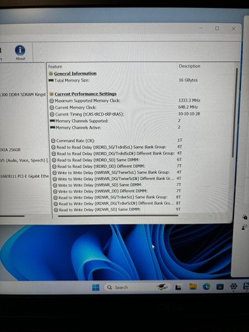Select the 648.2 MHz value

click(x=188, y=107)
